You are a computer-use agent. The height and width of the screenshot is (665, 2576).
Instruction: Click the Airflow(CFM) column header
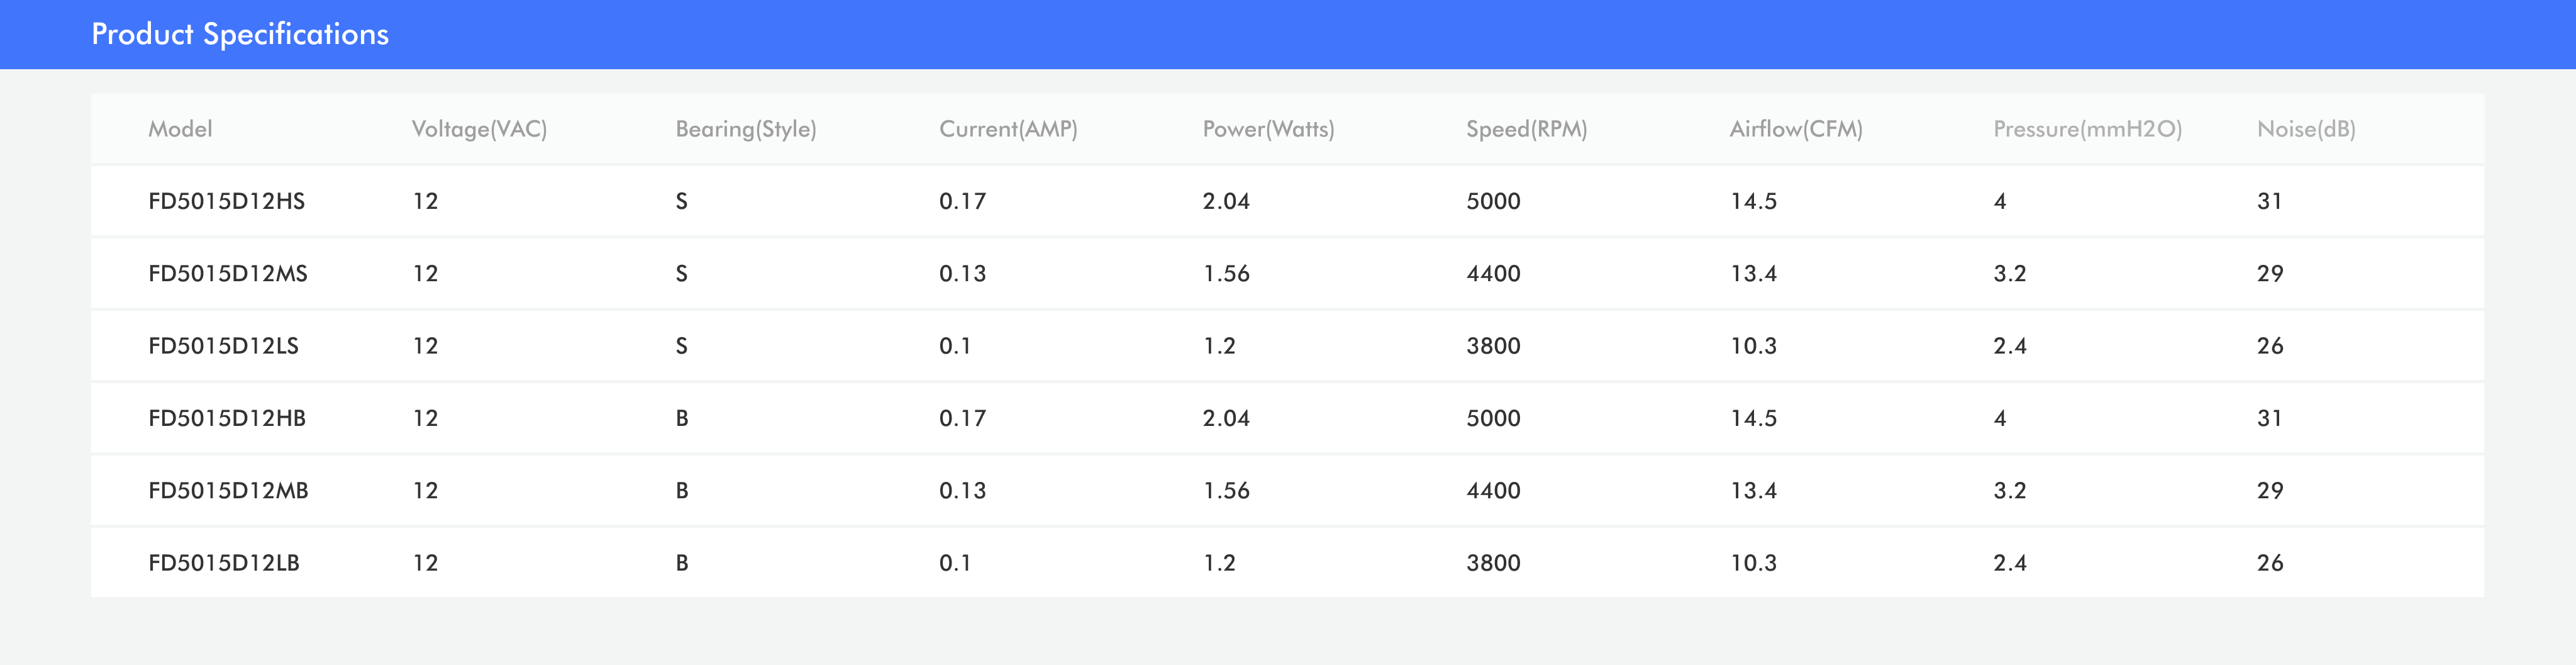[1795, 129]
